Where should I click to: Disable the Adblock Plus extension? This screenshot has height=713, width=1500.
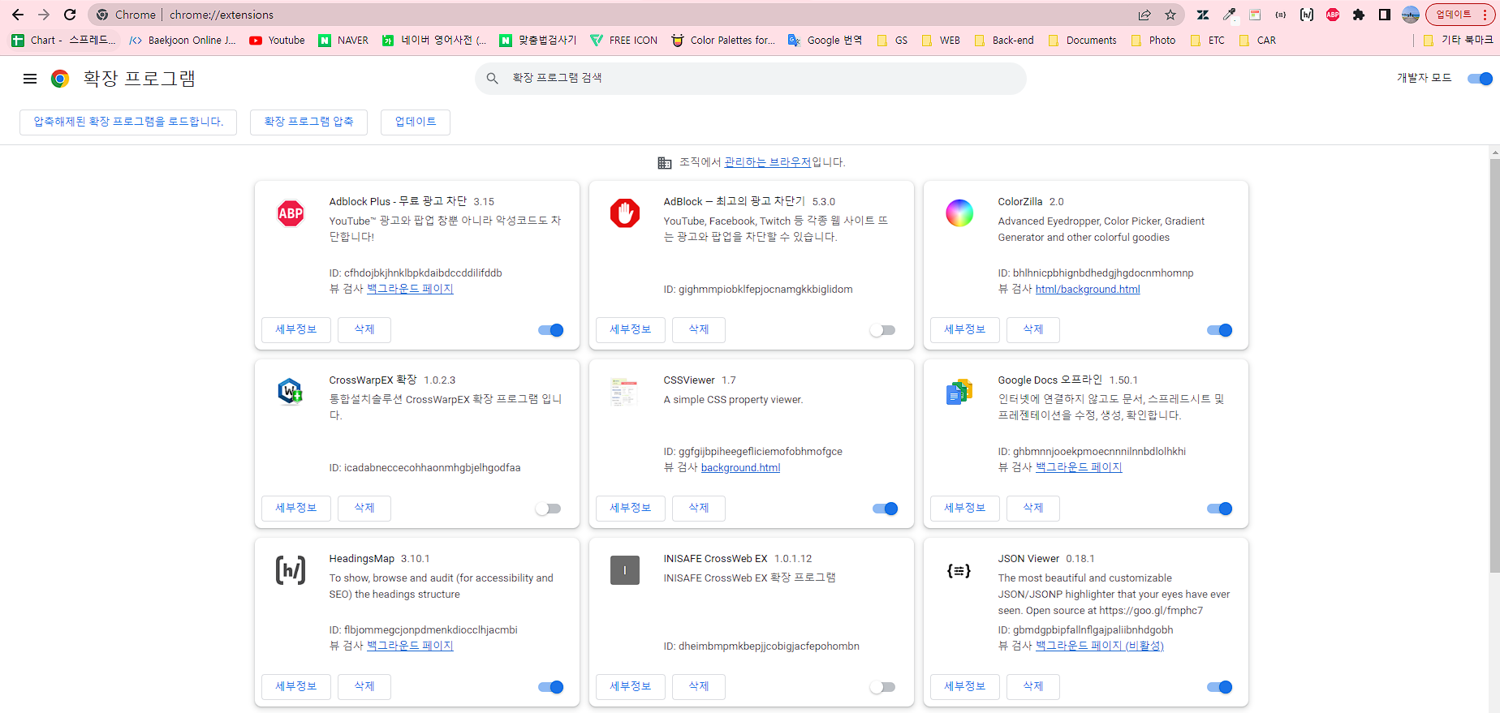click(551, 330)
